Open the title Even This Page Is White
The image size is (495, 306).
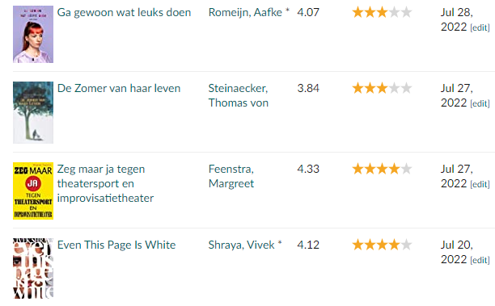[x=116, y=245]
